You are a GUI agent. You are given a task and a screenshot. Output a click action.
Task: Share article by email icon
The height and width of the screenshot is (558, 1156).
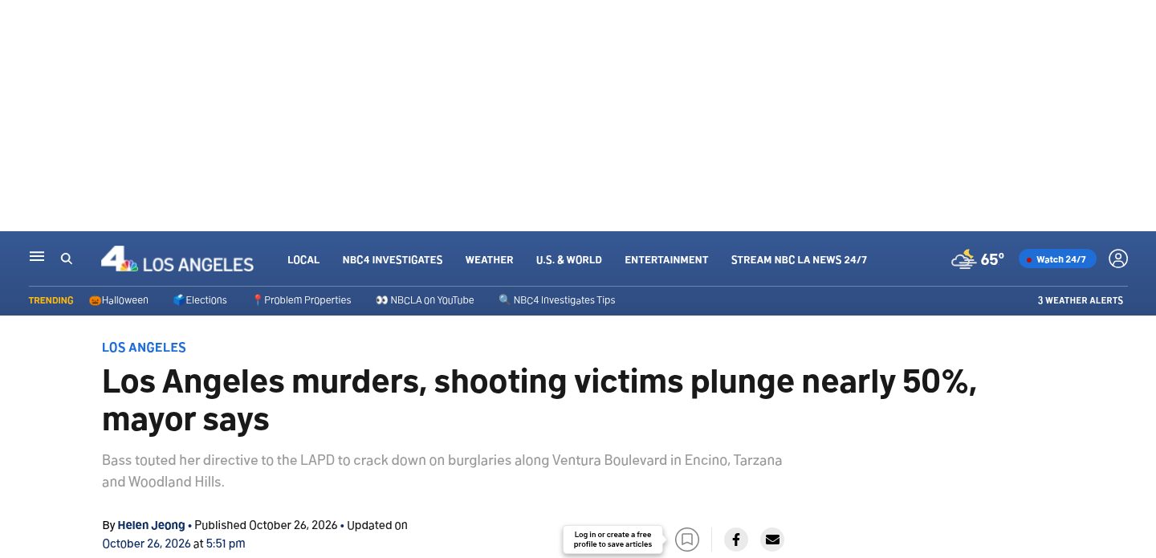point(772,540)
